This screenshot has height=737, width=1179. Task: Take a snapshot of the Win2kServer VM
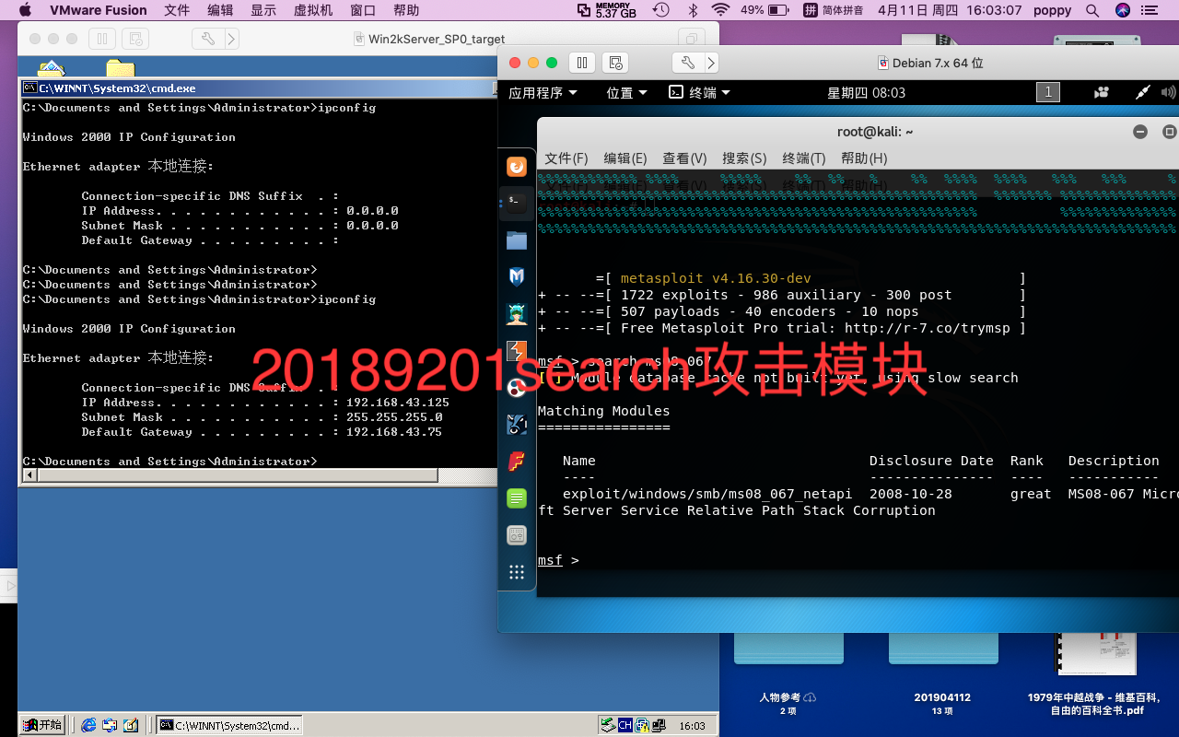point(135,40)
